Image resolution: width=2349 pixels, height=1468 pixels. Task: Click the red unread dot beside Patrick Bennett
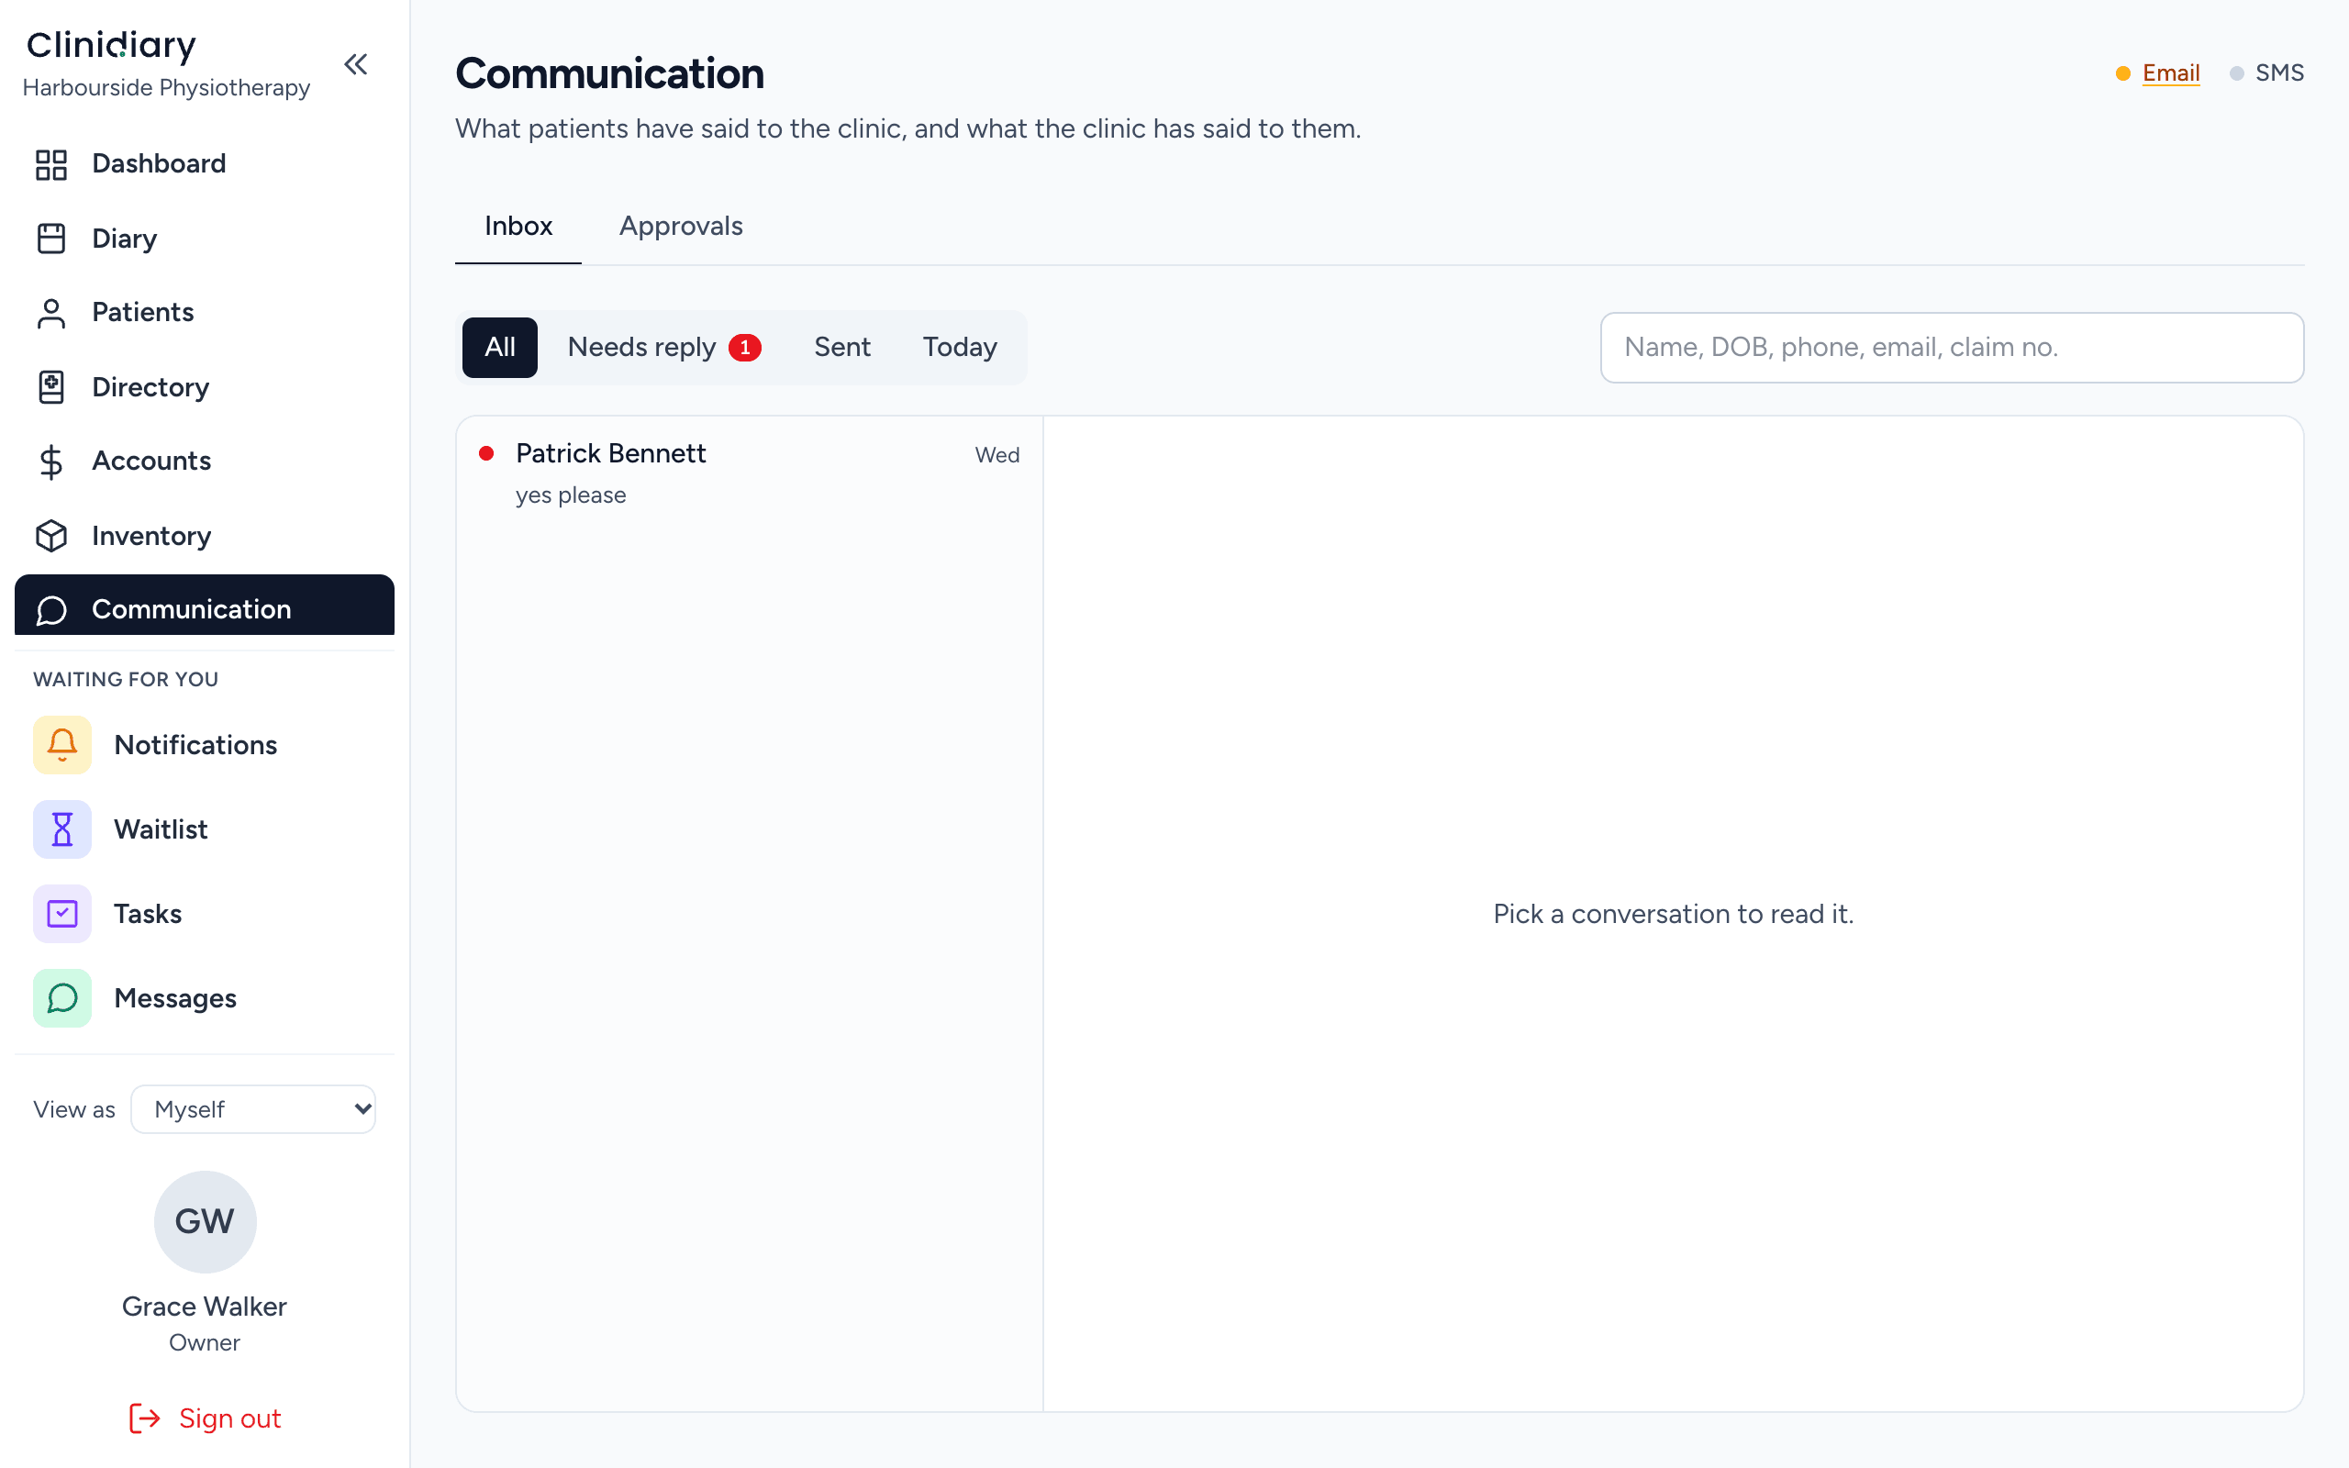point(486,453)
